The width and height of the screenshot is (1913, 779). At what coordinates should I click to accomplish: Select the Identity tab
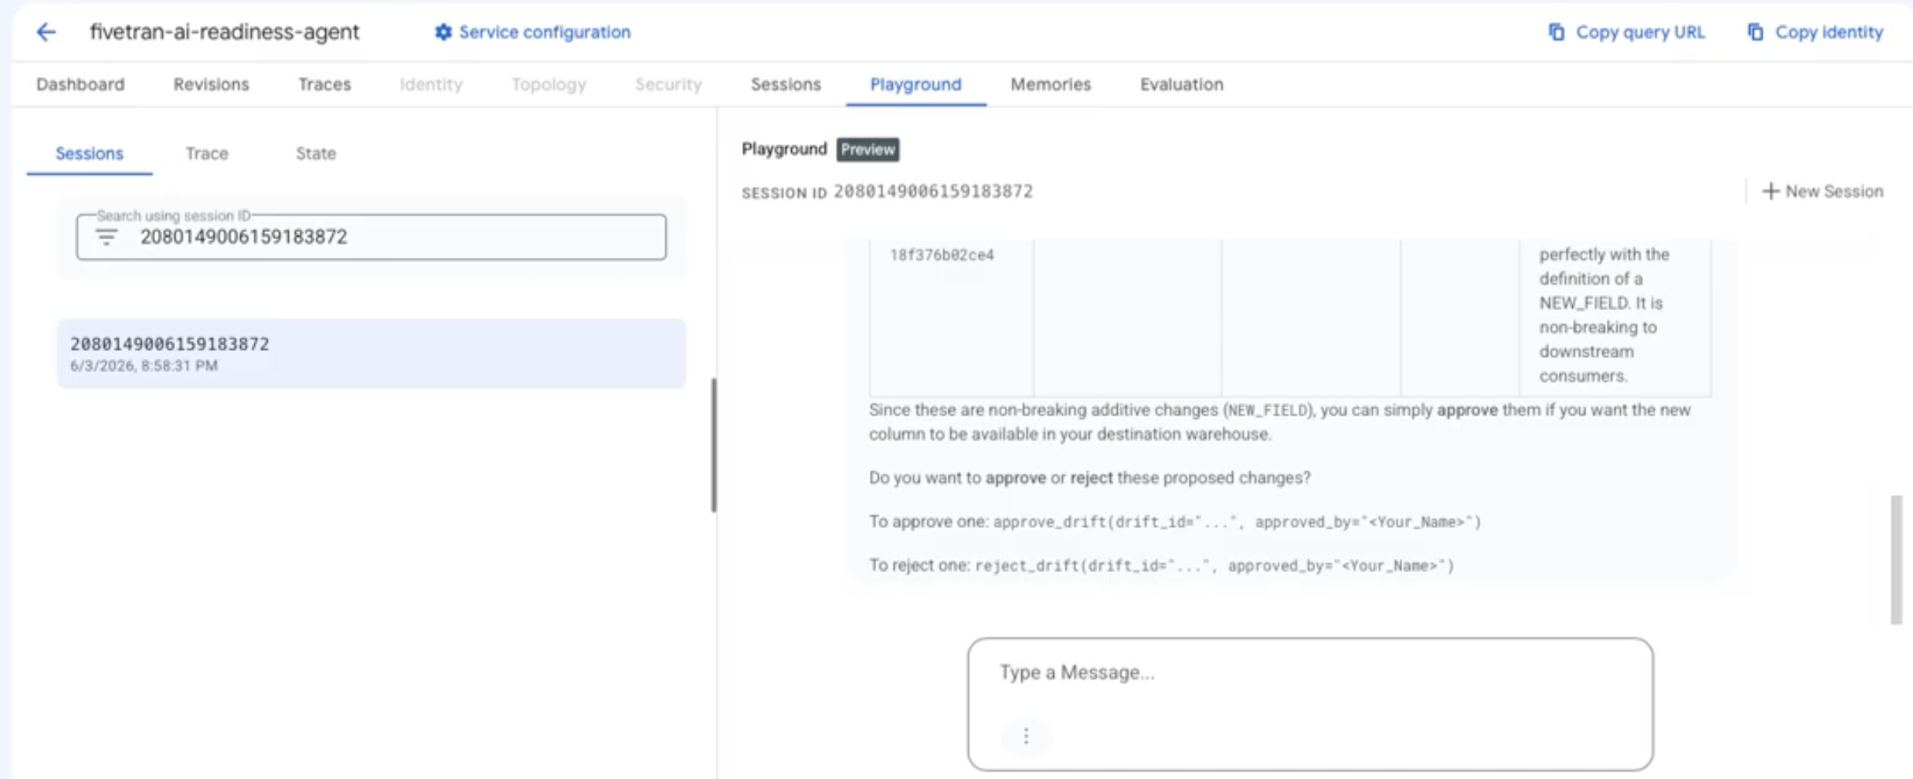(x=431, y=84)
